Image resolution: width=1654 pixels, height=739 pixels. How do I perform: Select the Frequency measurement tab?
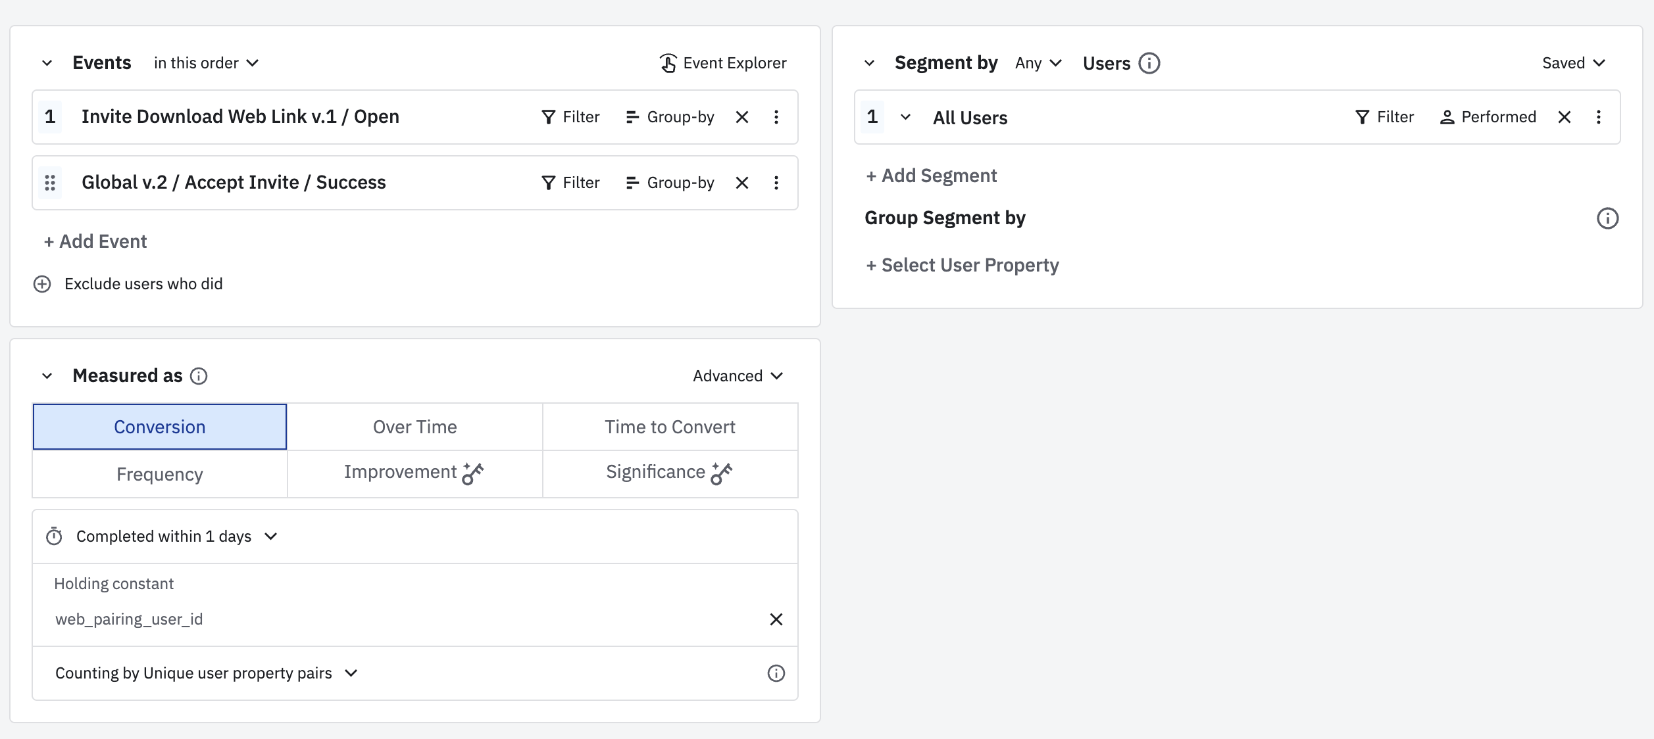coord(160,474)
